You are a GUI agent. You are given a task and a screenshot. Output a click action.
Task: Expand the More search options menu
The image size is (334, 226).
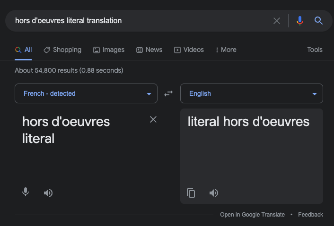click(x=226, y=50)
